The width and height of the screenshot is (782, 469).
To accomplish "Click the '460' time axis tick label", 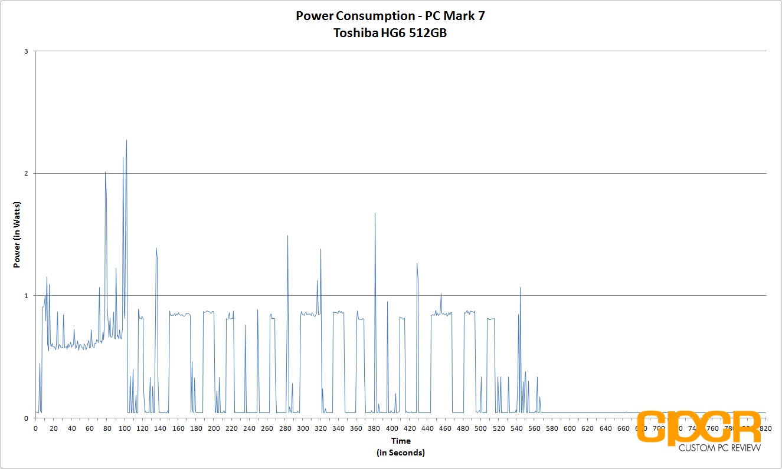I will pyautogui.click(x=446, y=428).
